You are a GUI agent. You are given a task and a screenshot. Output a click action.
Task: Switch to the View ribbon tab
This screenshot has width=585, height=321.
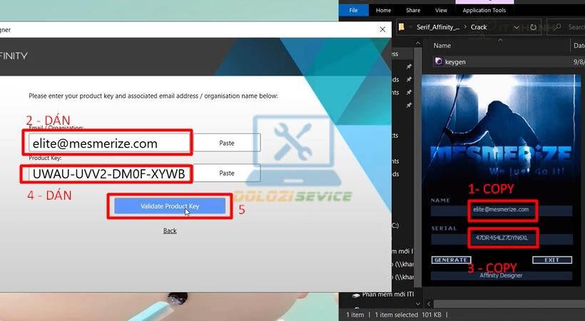pyautogui.click(x=441, y=11)
